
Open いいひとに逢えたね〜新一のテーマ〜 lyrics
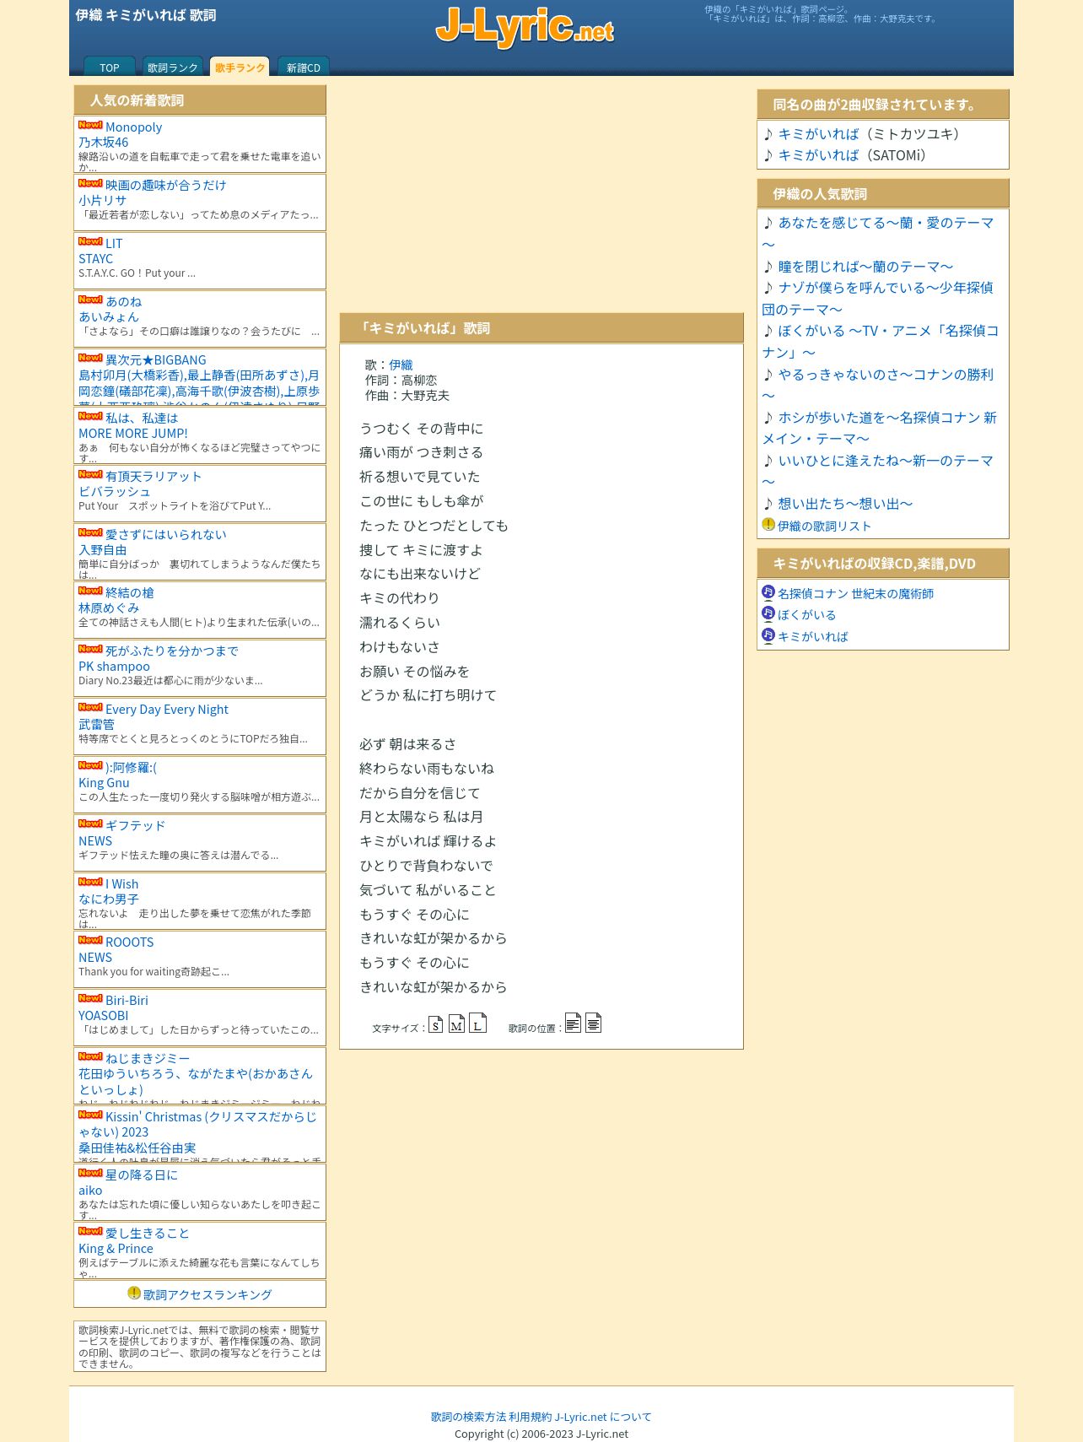pyautogui.click(x=878, y=471)
